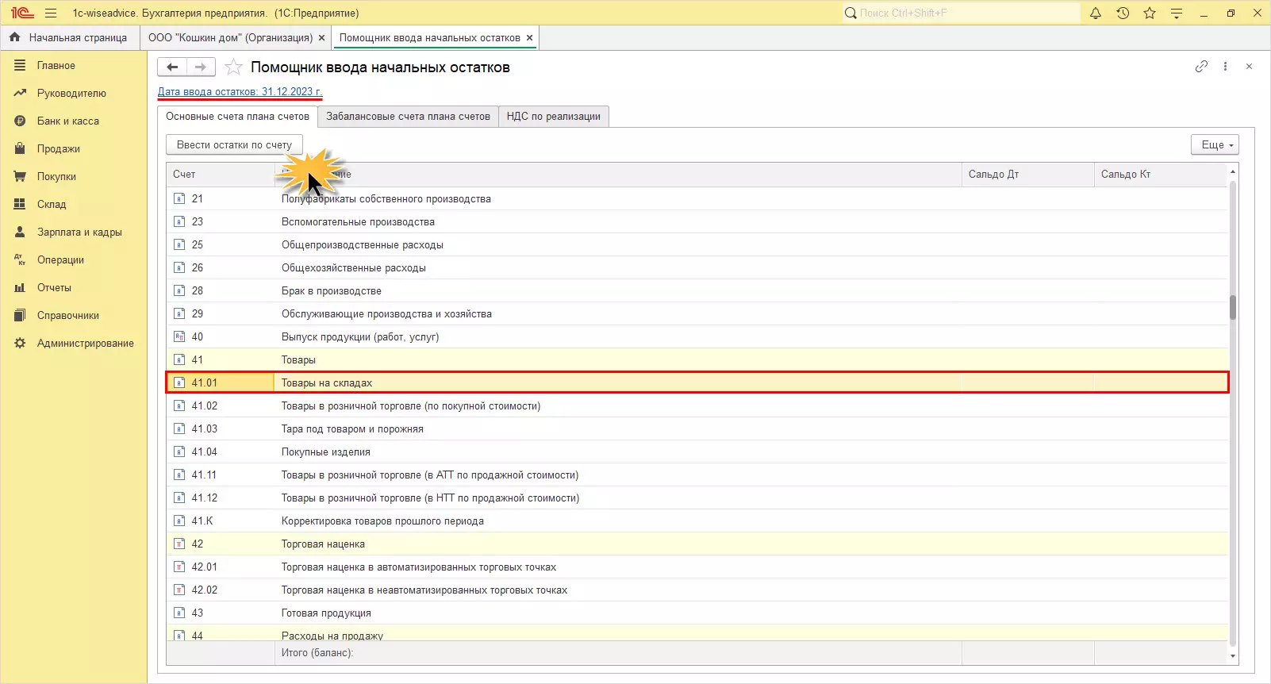Open the Главное section
Viewport: 1271px width, 684px height.
click(73, 66)
